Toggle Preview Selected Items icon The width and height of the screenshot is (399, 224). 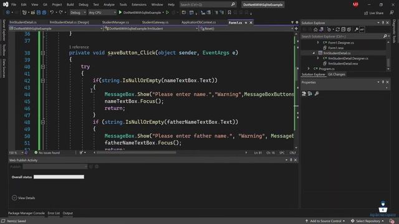pos(362,30)
